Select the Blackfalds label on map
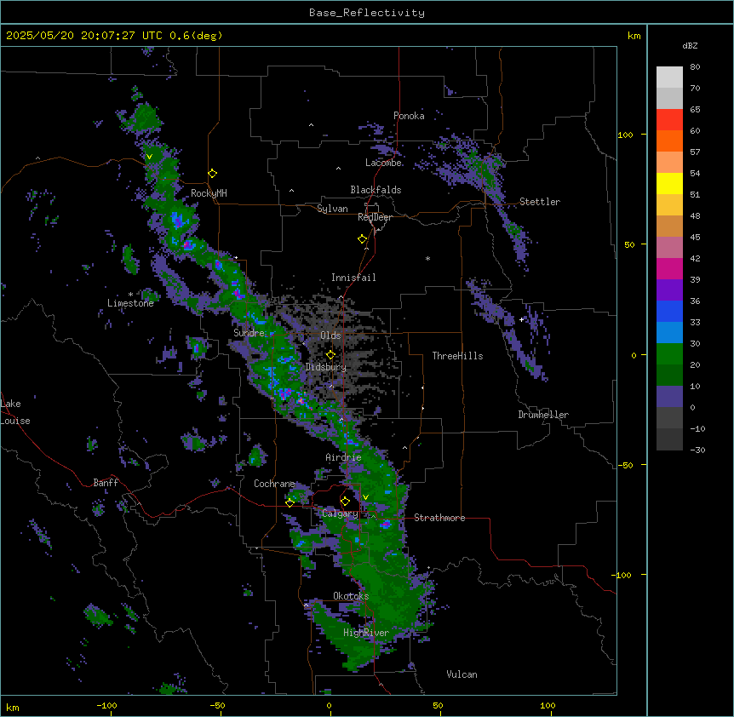 coord(376,190)
